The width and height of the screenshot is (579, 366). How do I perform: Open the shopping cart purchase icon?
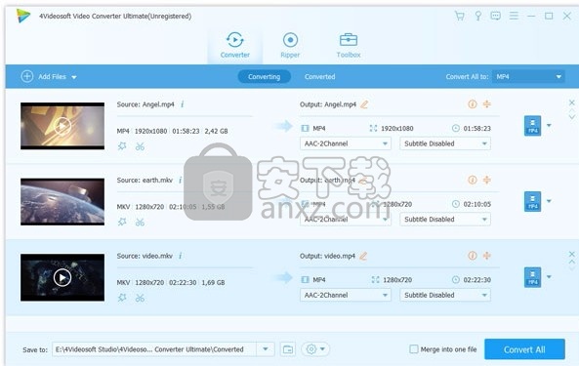(459, 16)
